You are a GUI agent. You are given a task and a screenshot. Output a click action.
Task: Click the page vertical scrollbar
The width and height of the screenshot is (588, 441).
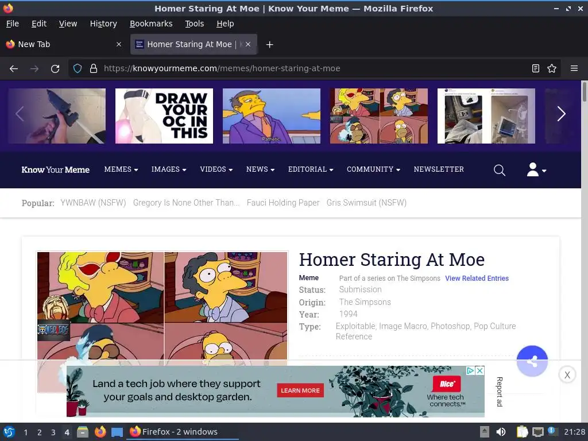point(584,91)
